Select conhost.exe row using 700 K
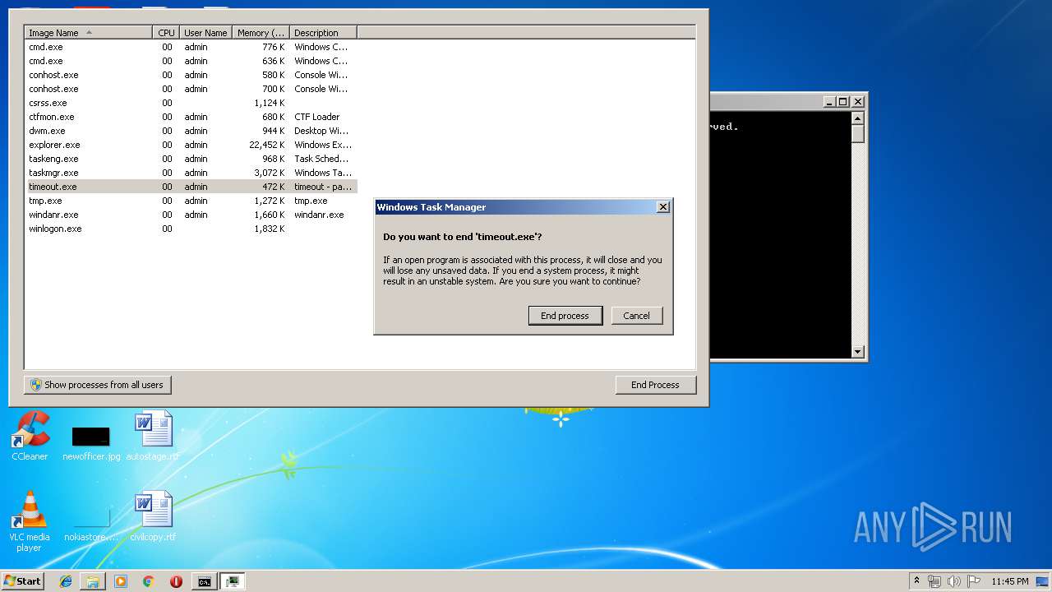The height and width of the screenshot is (592, 1052). tap(191, 89)
